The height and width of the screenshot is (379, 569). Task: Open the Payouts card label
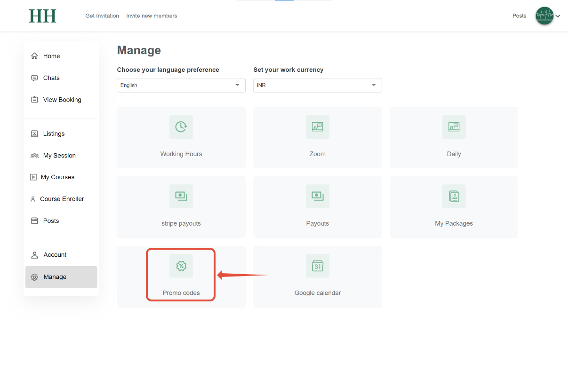click(318, 223)
